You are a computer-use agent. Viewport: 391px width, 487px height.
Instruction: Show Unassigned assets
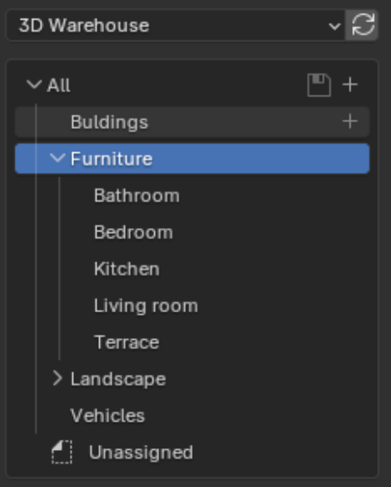point(140,453)
